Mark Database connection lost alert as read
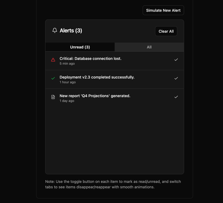223x203 pixels. pos(176,60)
